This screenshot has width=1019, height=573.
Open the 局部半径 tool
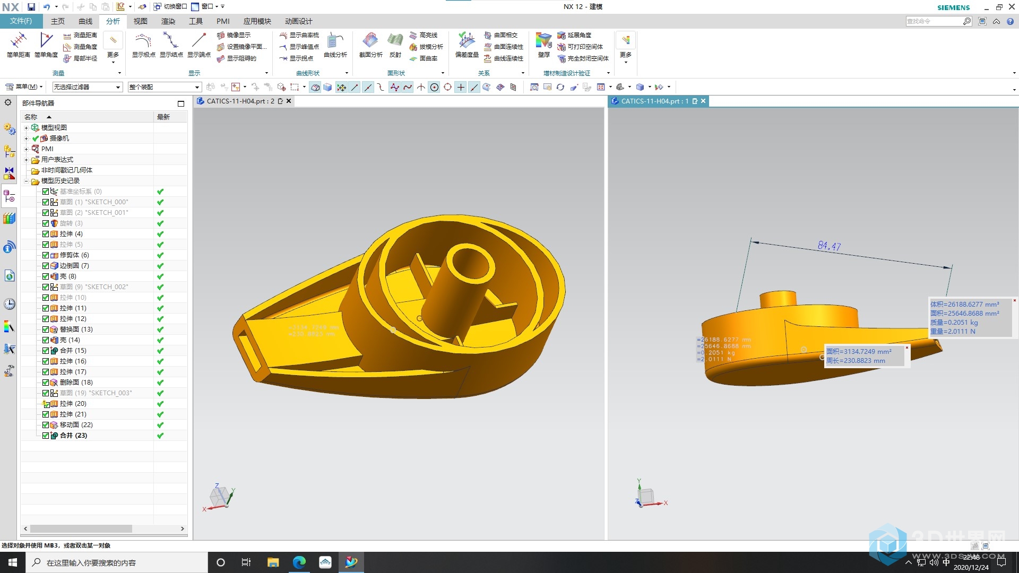coord(80,58)
